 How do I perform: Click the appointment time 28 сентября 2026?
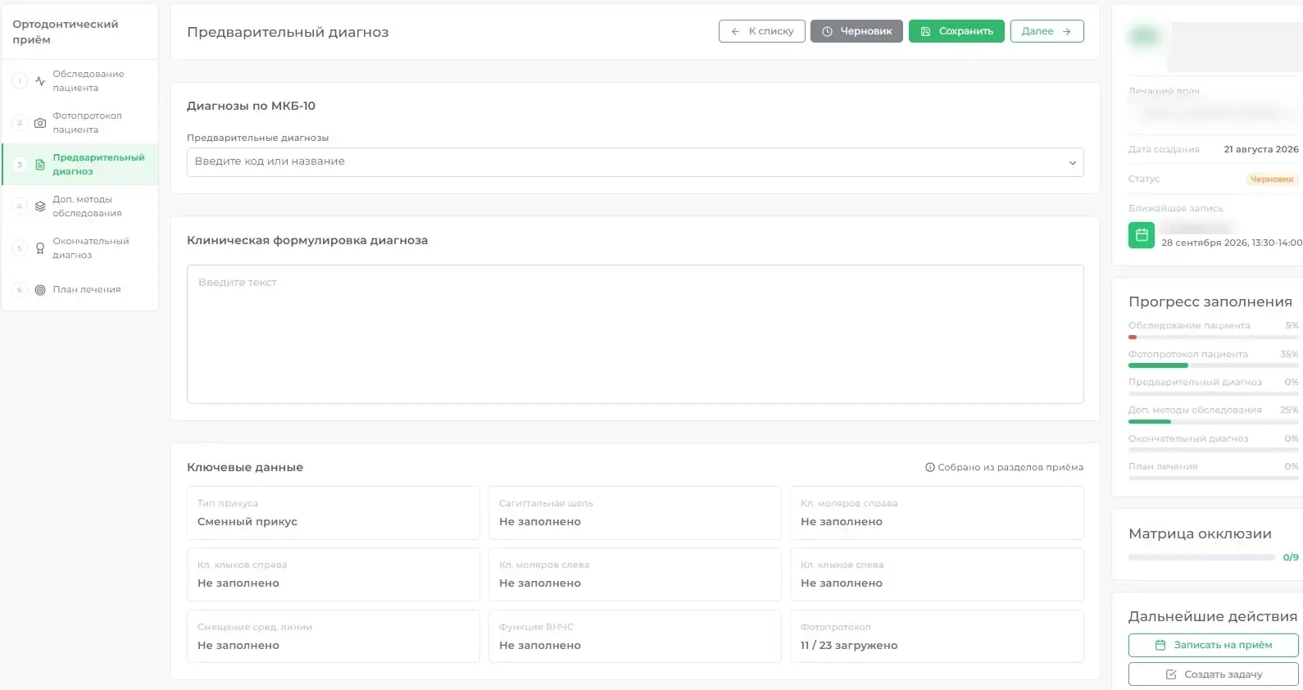pyautogui.click(x=1232, y=243)
